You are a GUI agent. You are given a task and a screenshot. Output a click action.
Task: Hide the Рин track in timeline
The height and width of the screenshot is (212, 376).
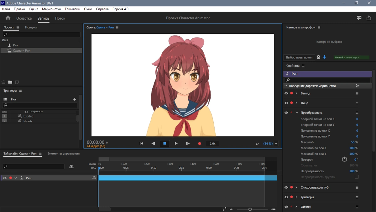[x=5, y=178]
